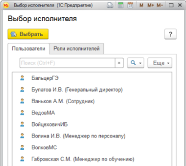Click the user icon beside Волина И.В.
The width and height of the screenshot is (186, 166).
[22, 136]
